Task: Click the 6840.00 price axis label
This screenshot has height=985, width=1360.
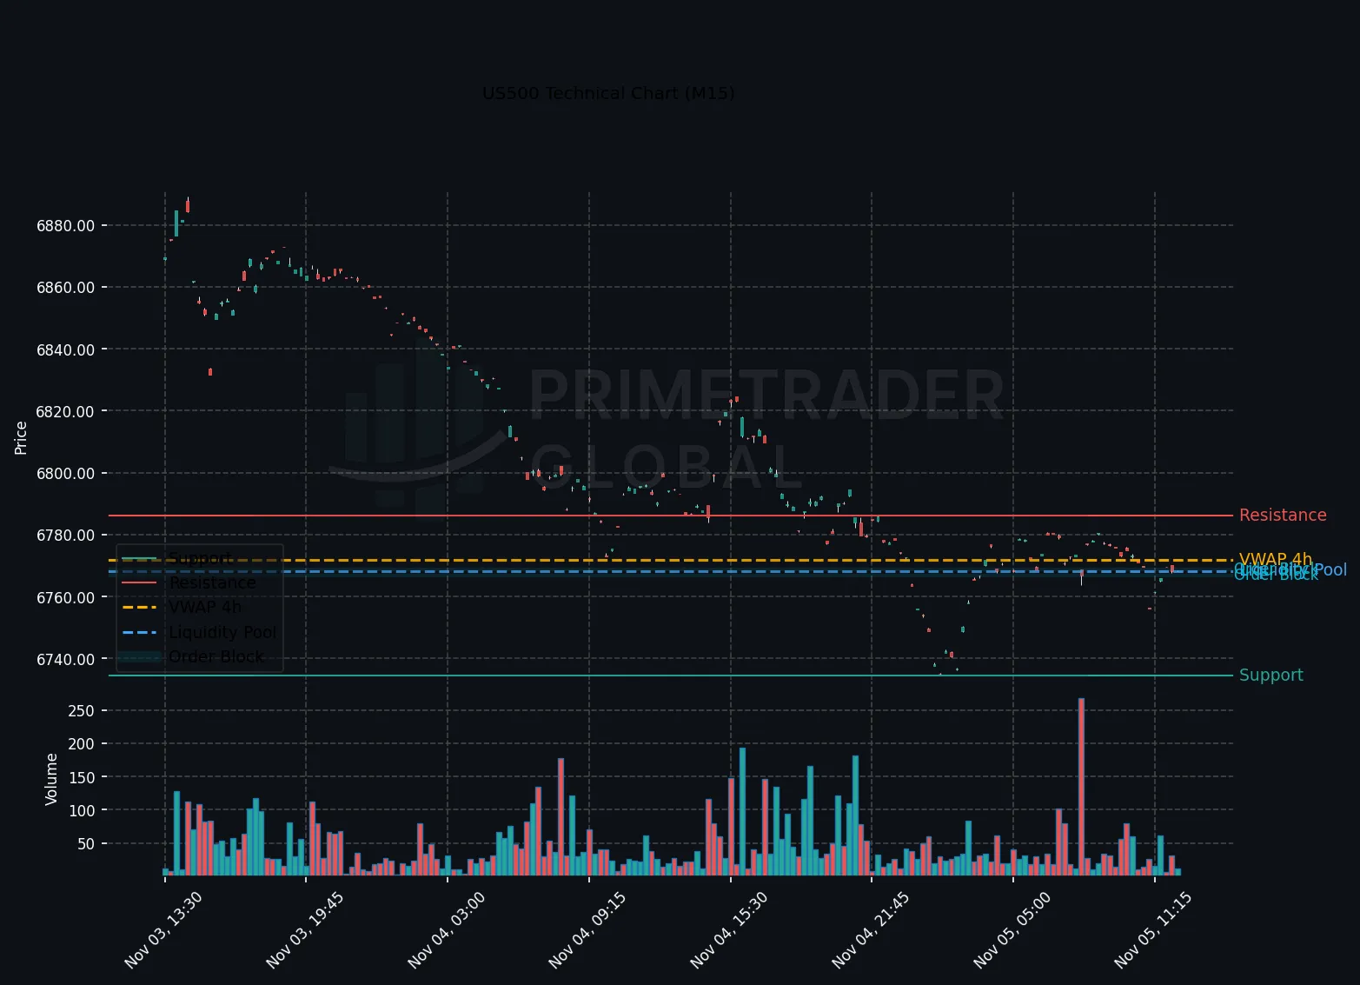Action: pyautogui.click(x=65, y=349)
